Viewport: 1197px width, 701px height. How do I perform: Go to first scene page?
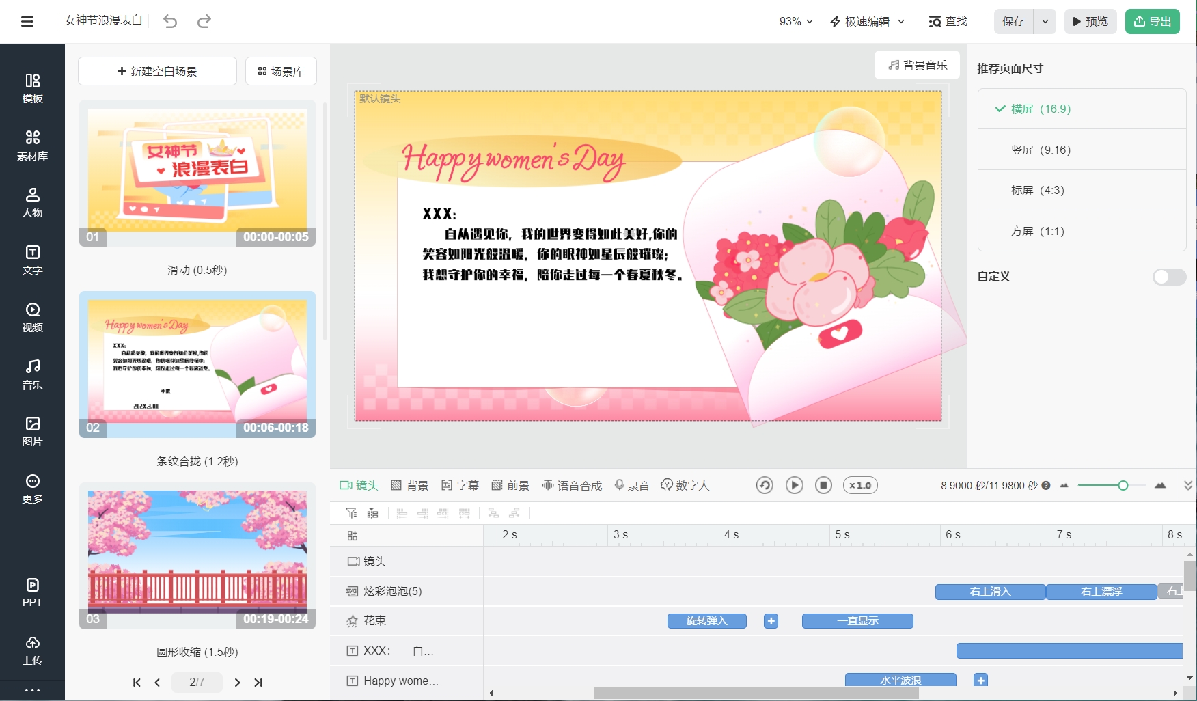click(x=137, y=682)
